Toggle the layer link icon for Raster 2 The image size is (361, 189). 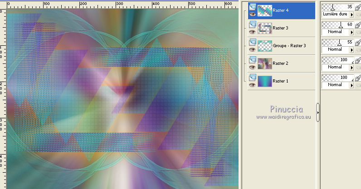click(357, 60)
